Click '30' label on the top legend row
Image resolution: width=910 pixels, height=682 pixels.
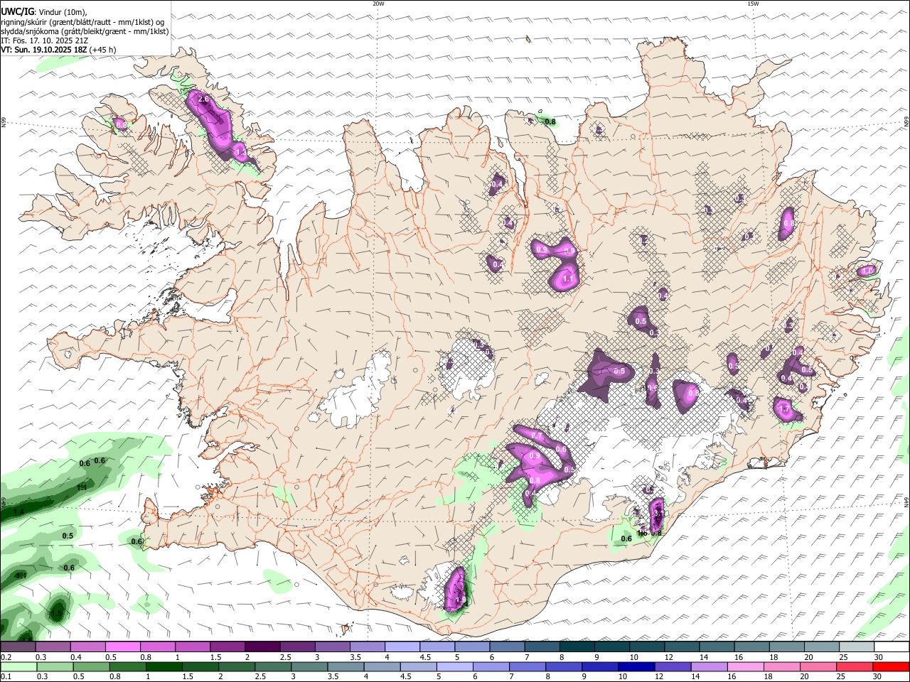[879, 657]
